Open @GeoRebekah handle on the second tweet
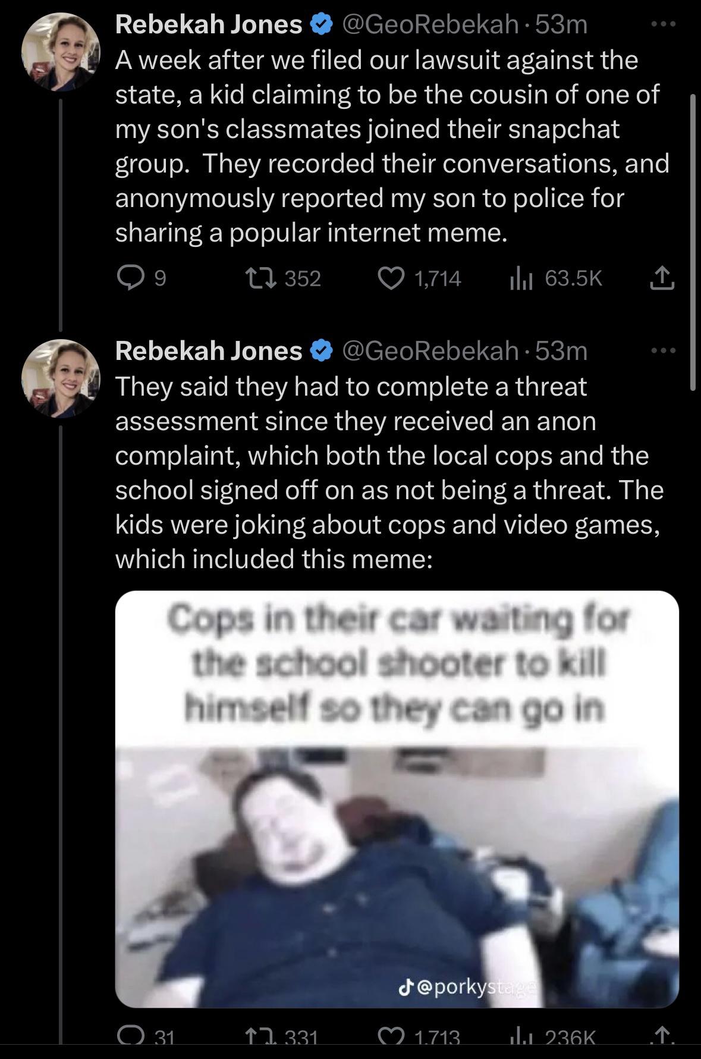The width and height of the screenshot is (701, 1059). 429,351
